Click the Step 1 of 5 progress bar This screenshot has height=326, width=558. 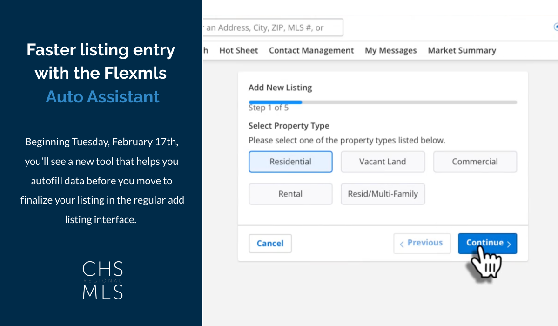pyautogui.click(x=382, y=102)
